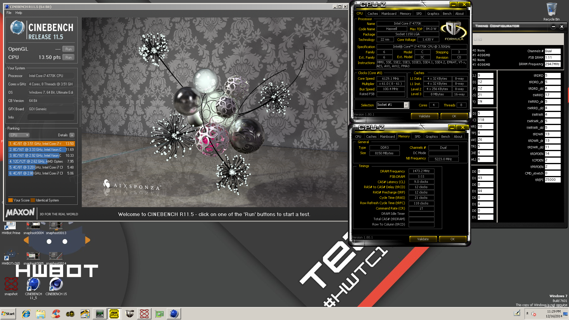Run the OpenGL benchmark
This screenshot has height=320, width=569.
tap(68, 49)
